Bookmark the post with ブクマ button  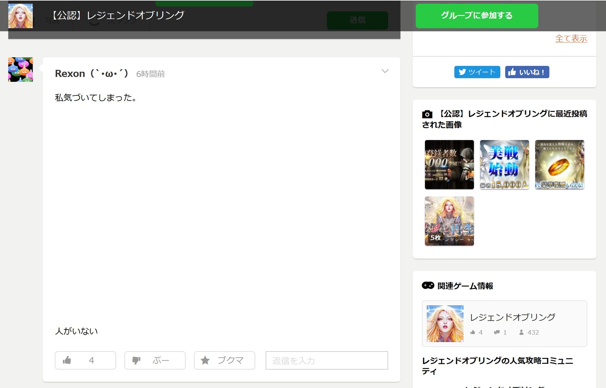click(224, 360)
